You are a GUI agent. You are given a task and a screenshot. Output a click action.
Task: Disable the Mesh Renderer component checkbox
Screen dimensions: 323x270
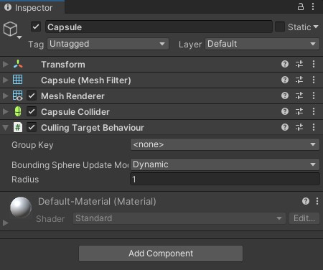32,96
